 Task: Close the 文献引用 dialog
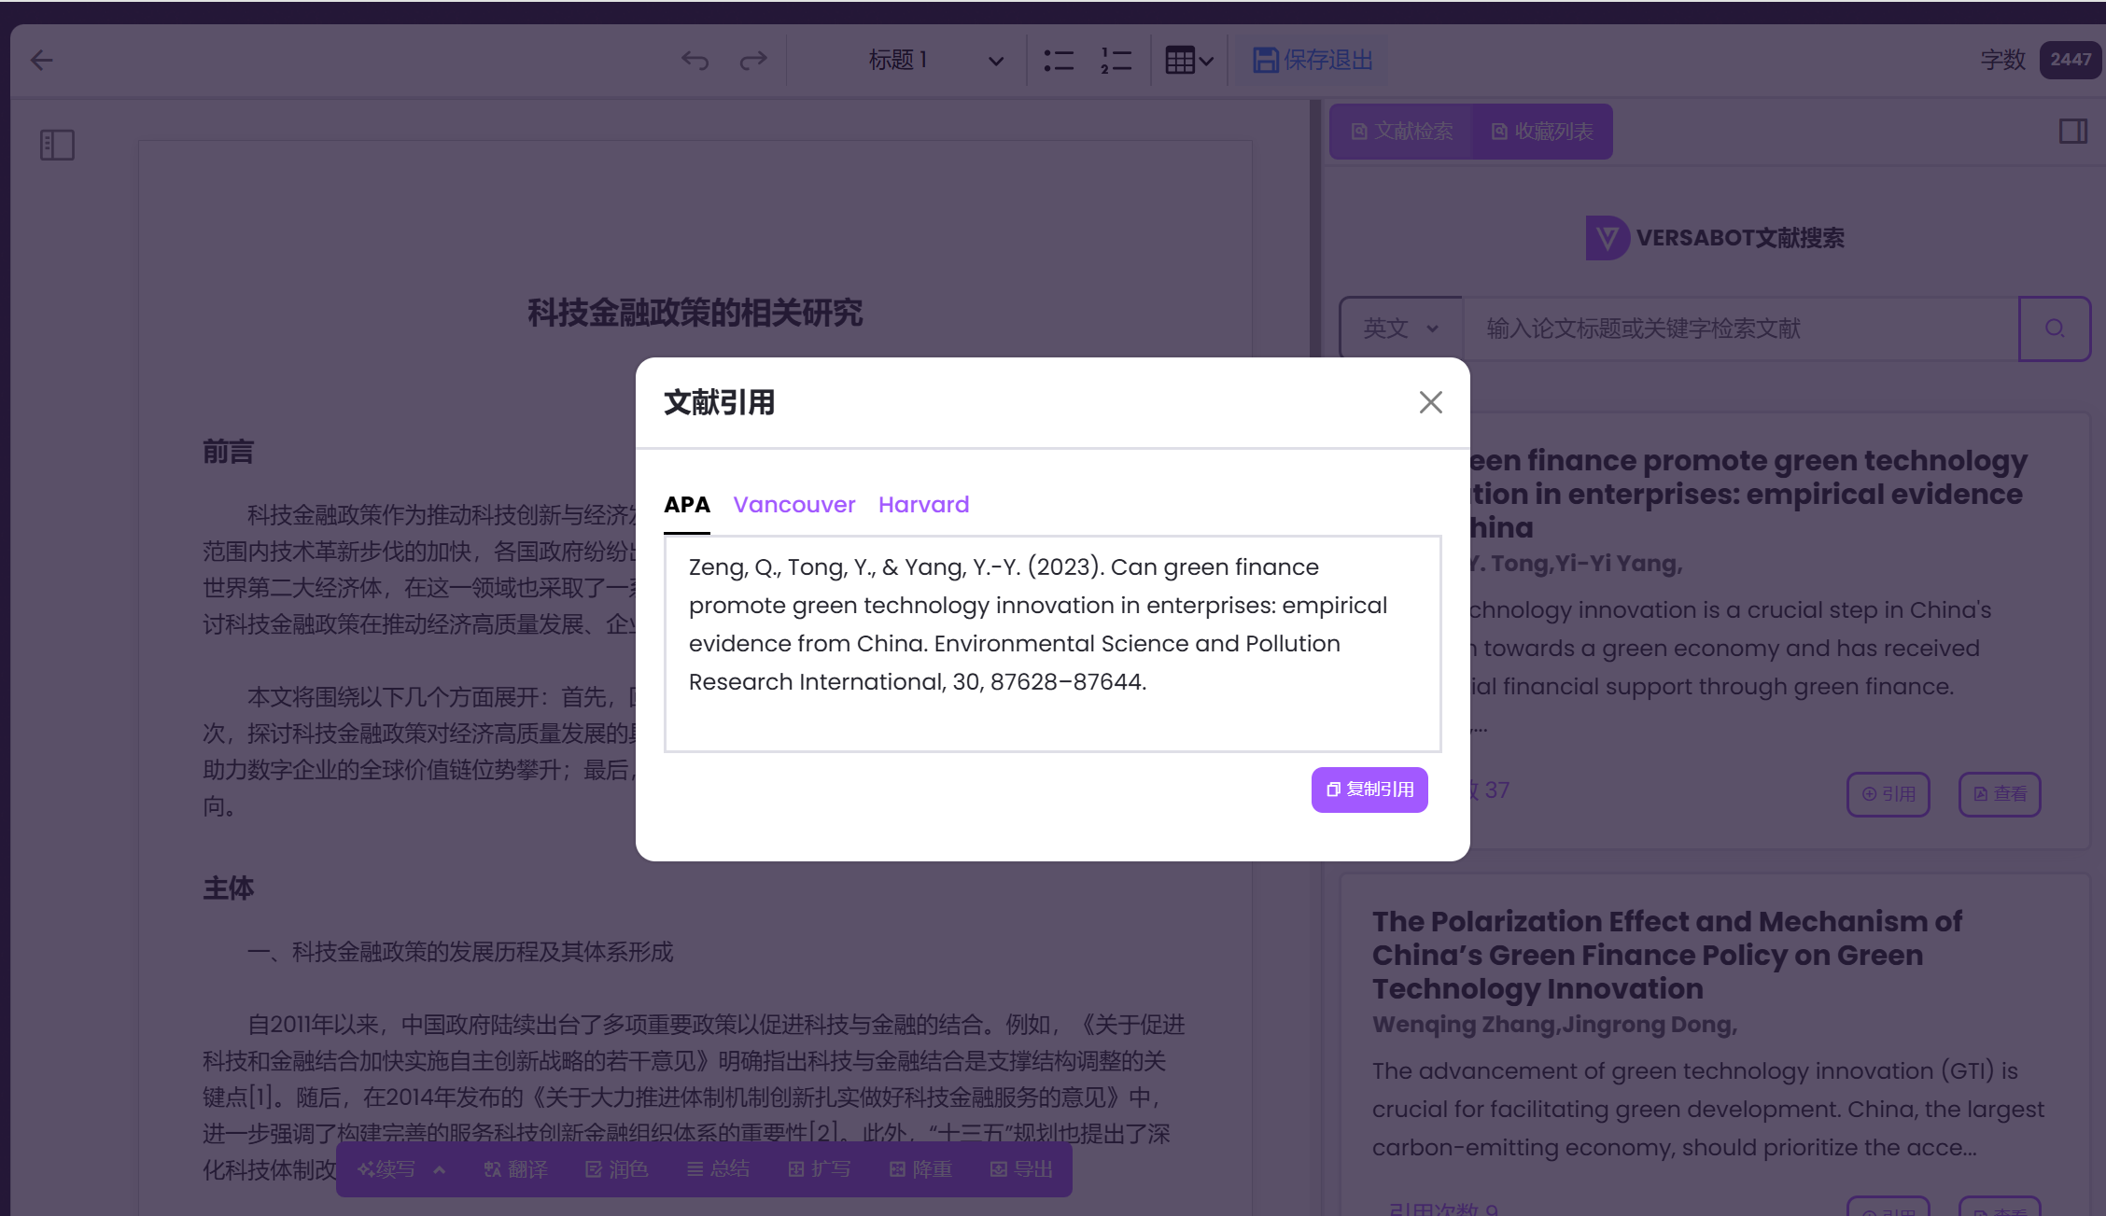click(x=1430, y=402)
